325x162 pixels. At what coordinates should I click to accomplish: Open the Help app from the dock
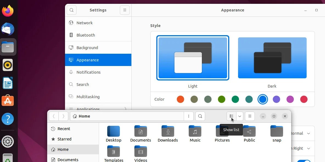7,119
